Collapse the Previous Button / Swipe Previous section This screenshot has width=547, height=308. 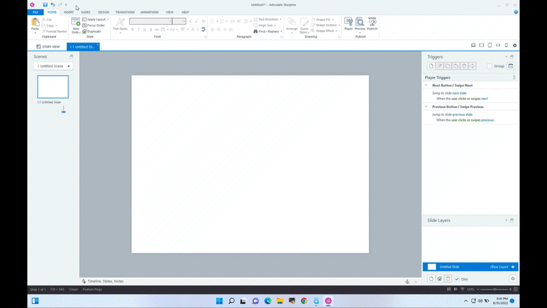click(427, 107)
